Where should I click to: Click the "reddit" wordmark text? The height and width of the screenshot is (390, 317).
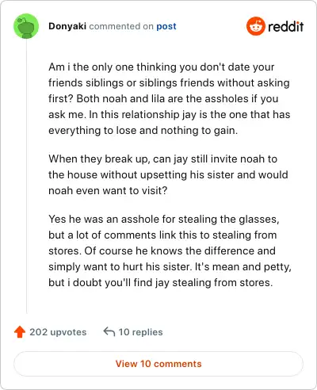[x=285, y=26]
